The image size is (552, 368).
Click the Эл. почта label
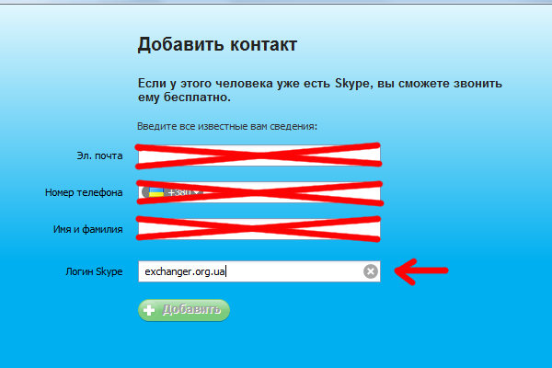(x=99, y=155)
